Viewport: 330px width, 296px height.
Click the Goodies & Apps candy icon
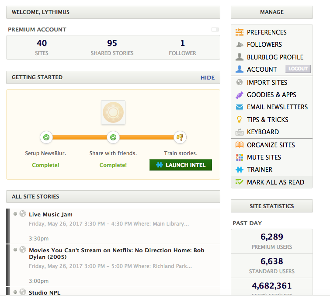pos(239,95)
